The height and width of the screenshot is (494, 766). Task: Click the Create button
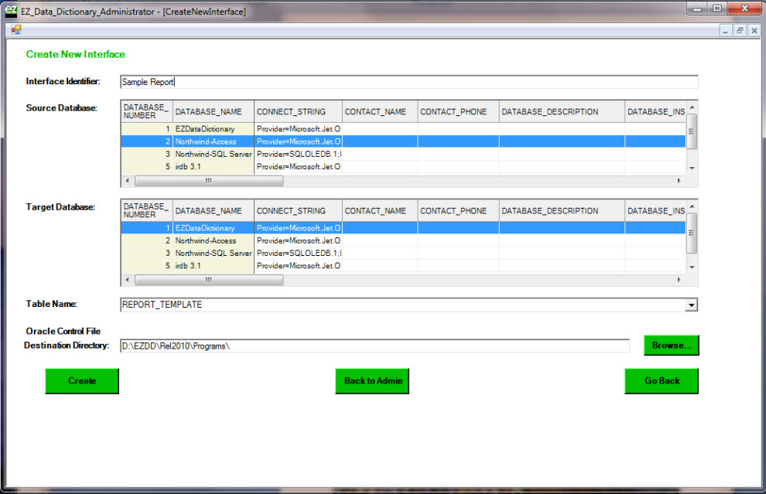click(82, 381)
